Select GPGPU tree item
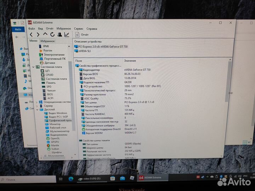This screenshot has height=191, width=255. (x=53, y=142)
